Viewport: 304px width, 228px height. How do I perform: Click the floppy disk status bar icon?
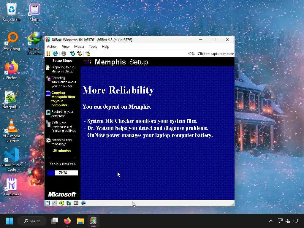click(x=47, y=203)
